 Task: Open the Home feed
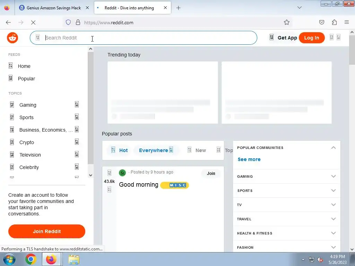24,66
